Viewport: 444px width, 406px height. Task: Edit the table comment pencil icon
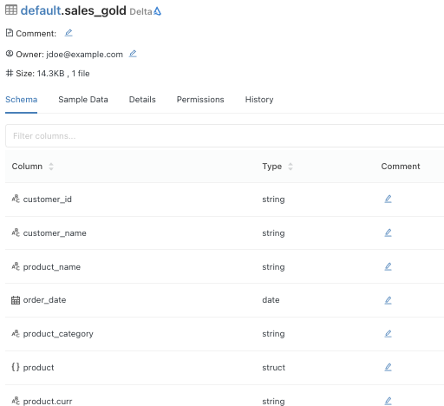pyautogui.click(x=69, y=33)
